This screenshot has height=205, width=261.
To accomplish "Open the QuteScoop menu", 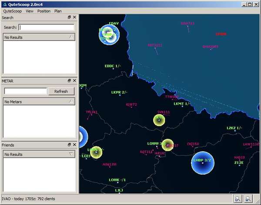I will click(x=13, y=11).
